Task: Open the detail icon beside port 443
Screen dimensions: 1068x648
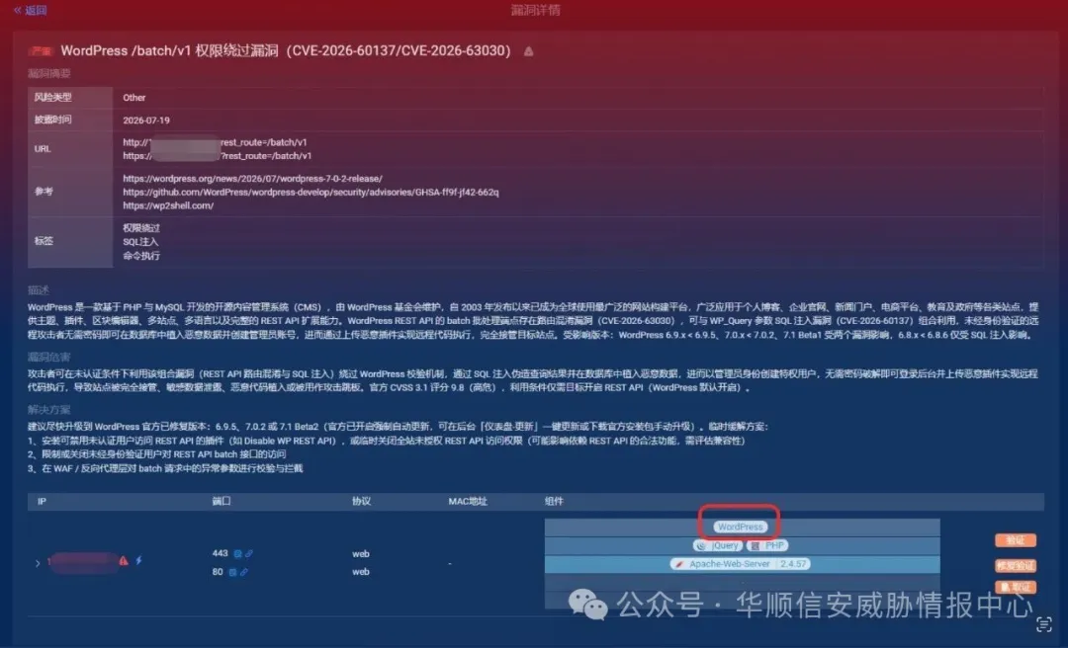Action: pos(237,554)
